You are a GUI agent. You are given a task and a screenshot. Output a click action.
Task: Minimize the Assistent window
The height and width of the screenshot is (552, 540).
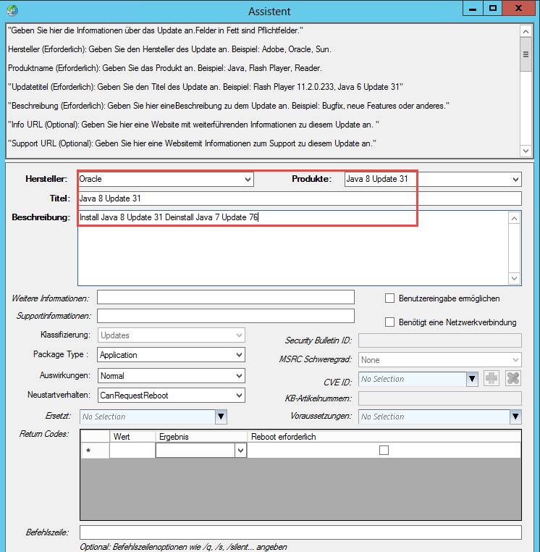tap(473, 9)
